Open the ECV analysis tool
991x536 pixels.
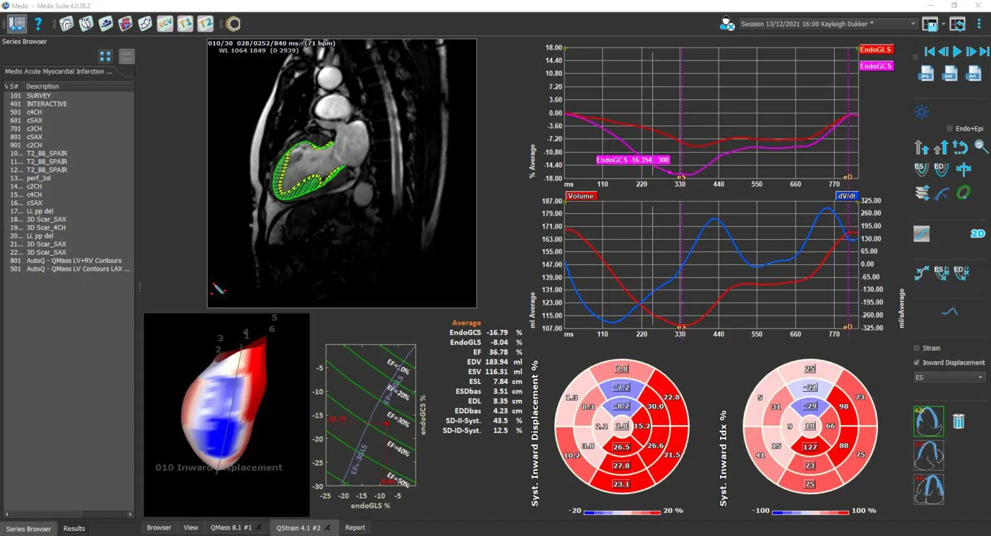(165, 24)
